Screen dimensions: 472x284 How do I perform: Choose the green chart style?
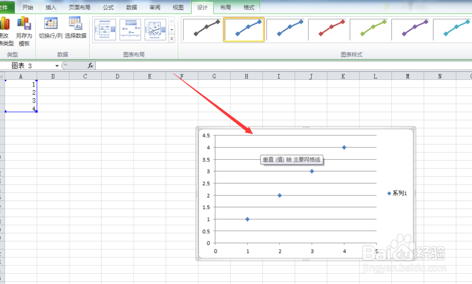coord(369,29)
